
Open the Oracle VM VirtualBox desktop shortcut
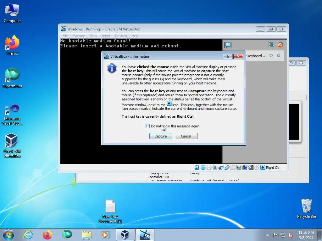point(12,146)
